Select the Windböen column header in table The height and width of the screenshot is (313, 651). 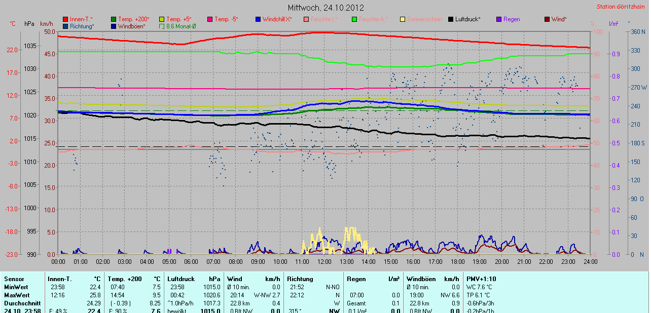pos(421,279)
